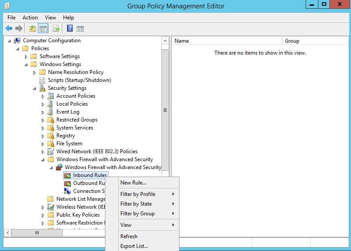Click the Group column header

point(315,41)
